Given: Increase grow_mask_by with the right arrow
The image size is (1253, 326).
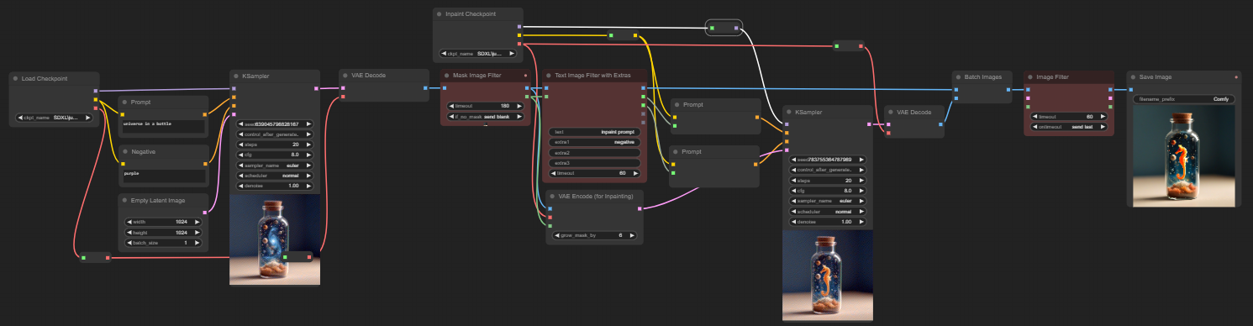Looking at the screenshot, I should coord(633,235).
